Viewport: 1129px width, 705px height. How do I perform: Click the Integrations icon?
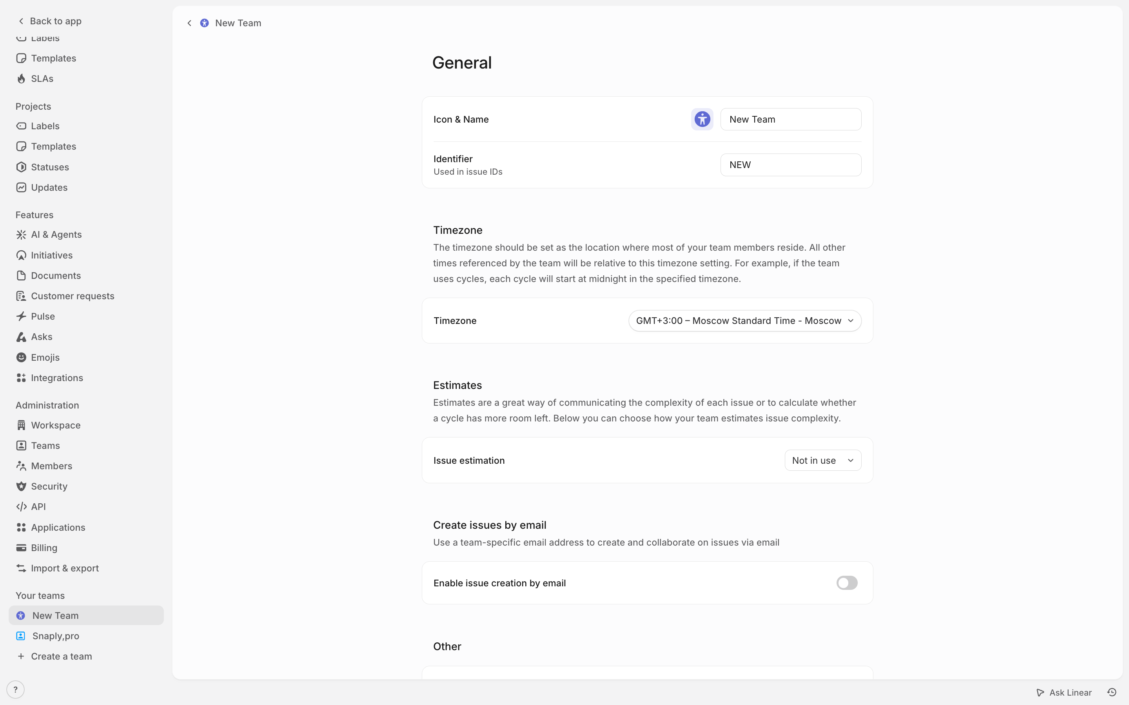tap(21, 378)
